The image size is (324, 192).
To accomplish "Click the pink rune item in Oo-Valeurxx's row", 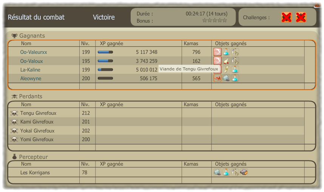I will [218, 52].
